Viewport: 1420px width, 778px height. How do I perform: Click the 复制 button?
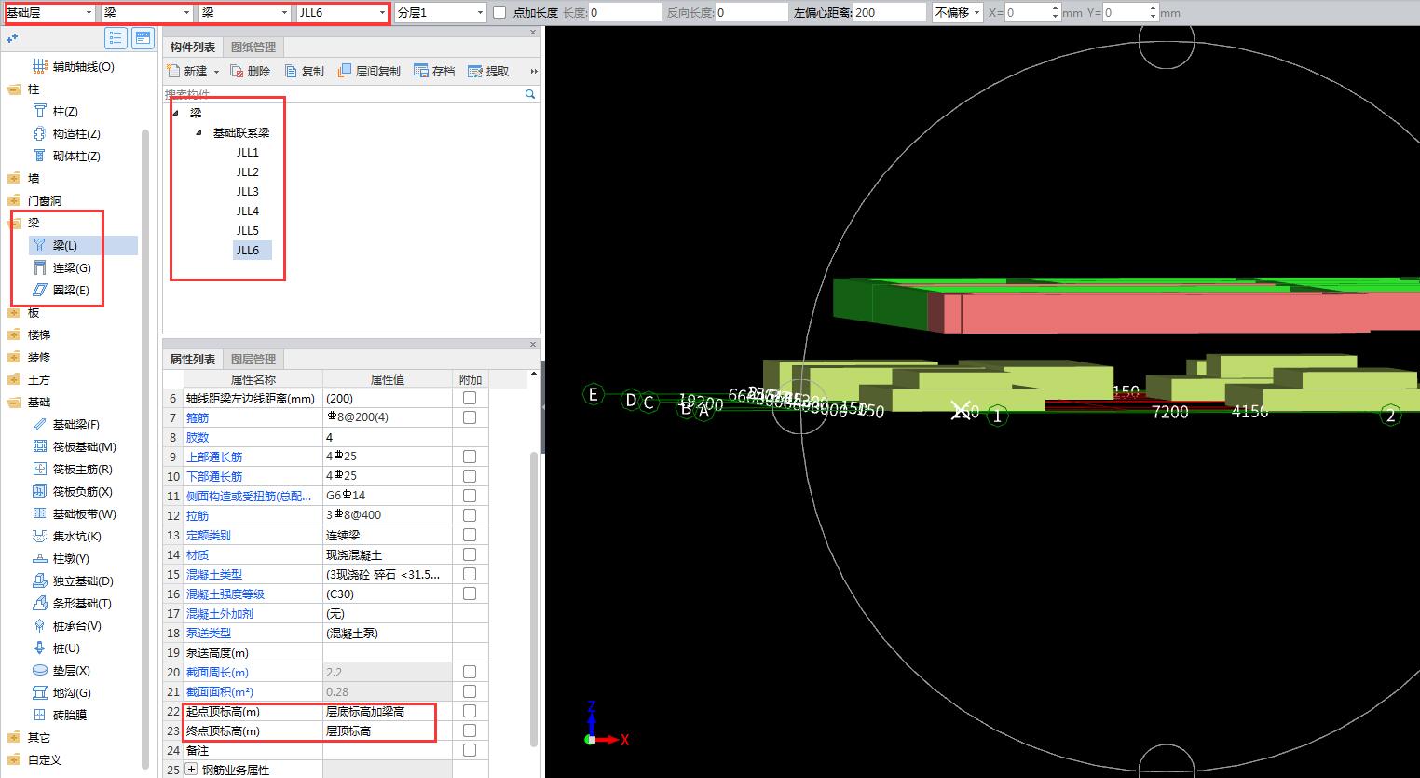(305, 71)
